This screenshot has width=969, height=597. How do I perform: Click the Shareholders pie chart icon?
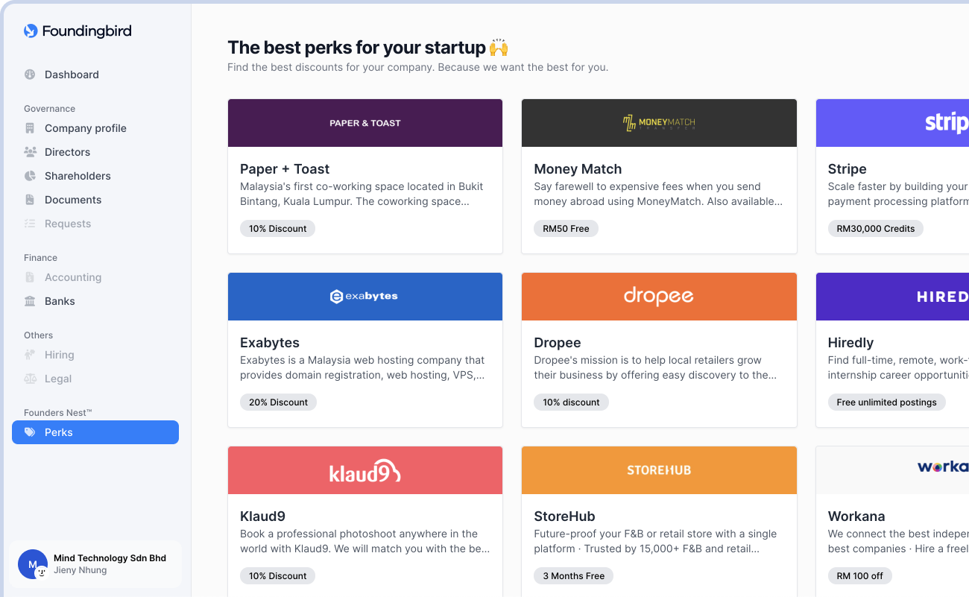pos(30,176)
